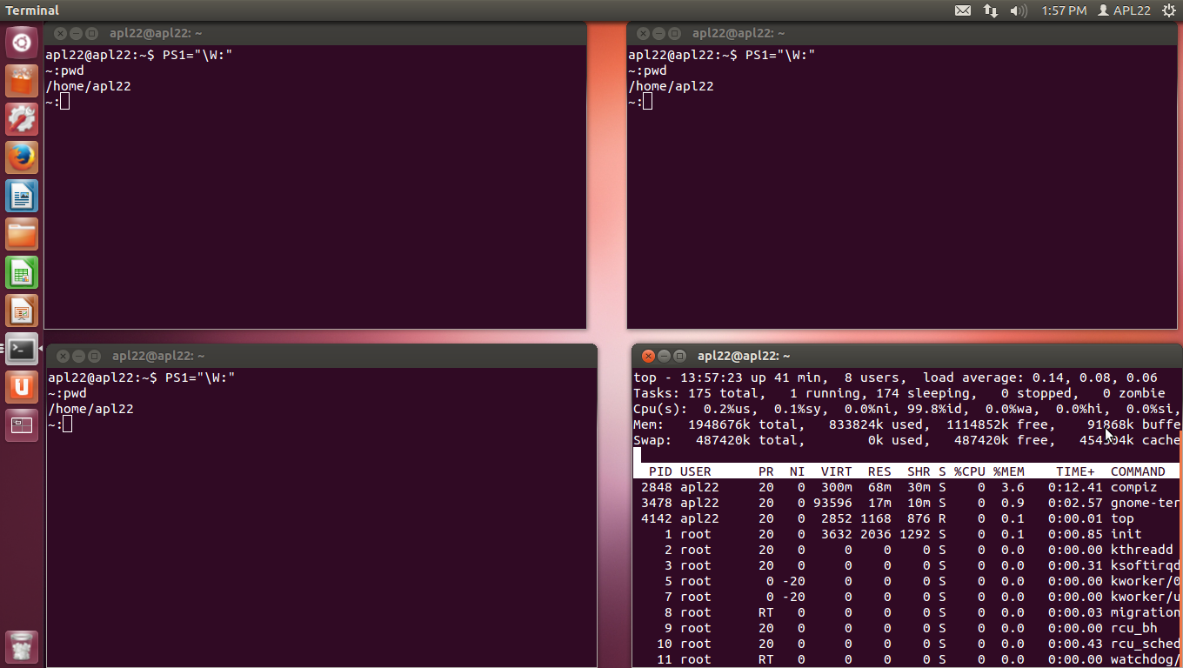Viewport: 1183px width, 668px height.
Task: Focus the top-left terminal title bar
Action: [315, 33]
